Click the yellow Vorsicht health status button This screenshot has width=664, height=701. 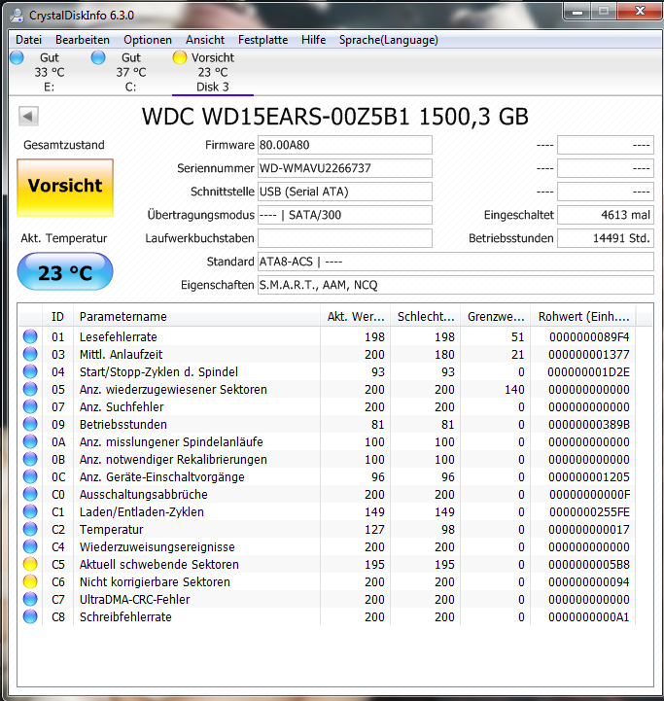click(x=65, y=188)
